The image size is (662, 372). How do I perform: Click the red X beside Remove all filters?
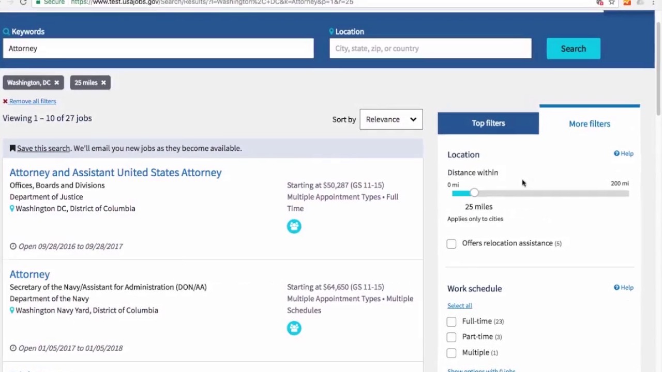[5, 101]
